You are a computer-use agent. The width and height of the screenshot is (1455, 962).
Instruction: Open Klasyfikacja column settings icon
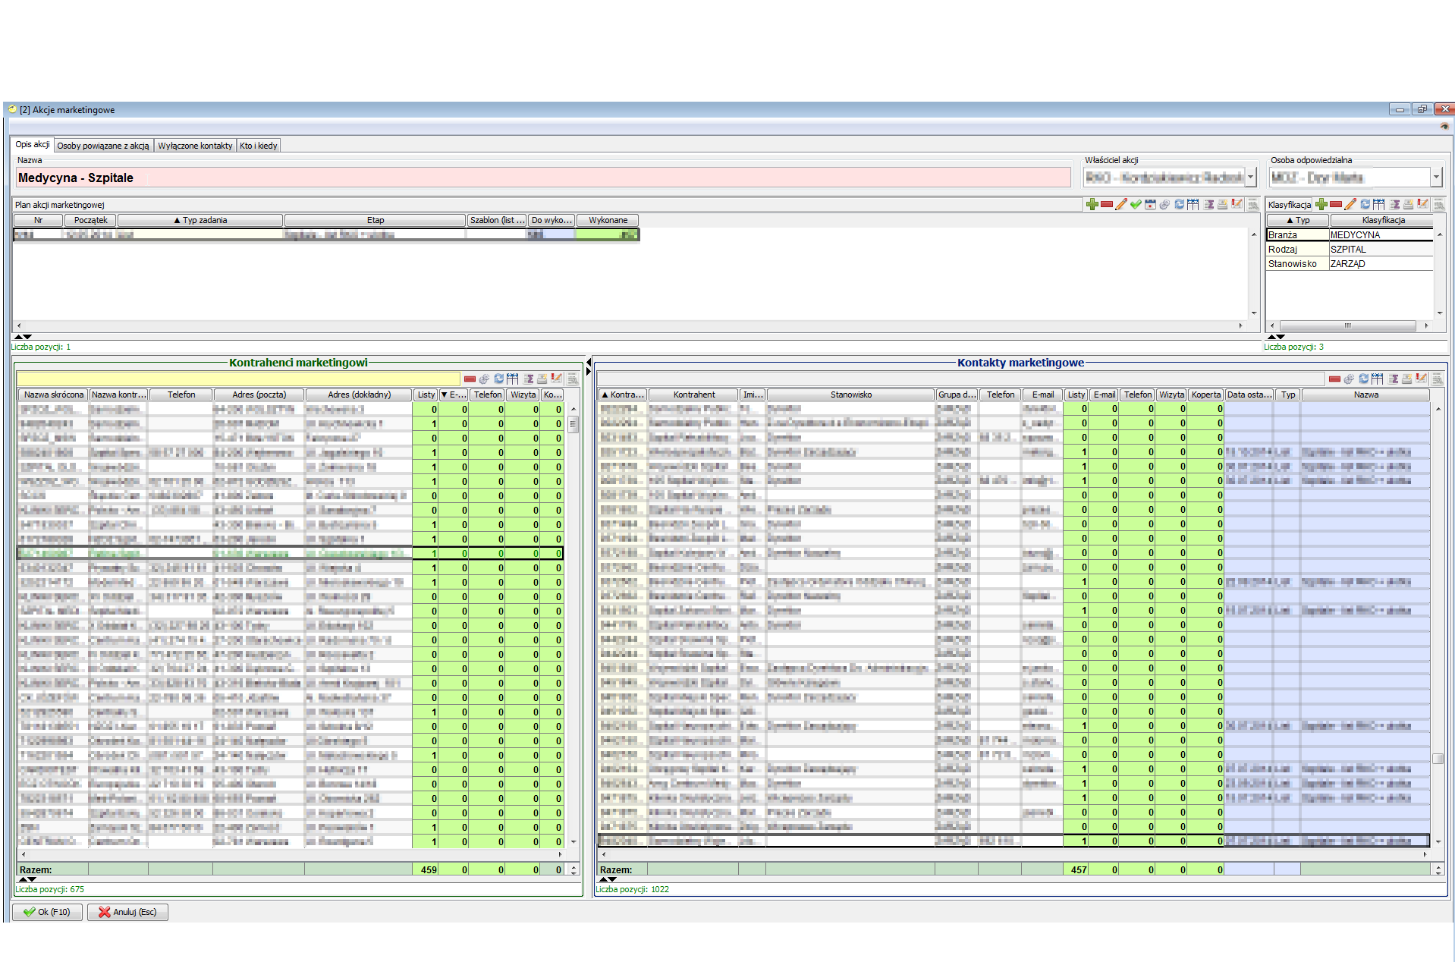(x=1379, y=204)
